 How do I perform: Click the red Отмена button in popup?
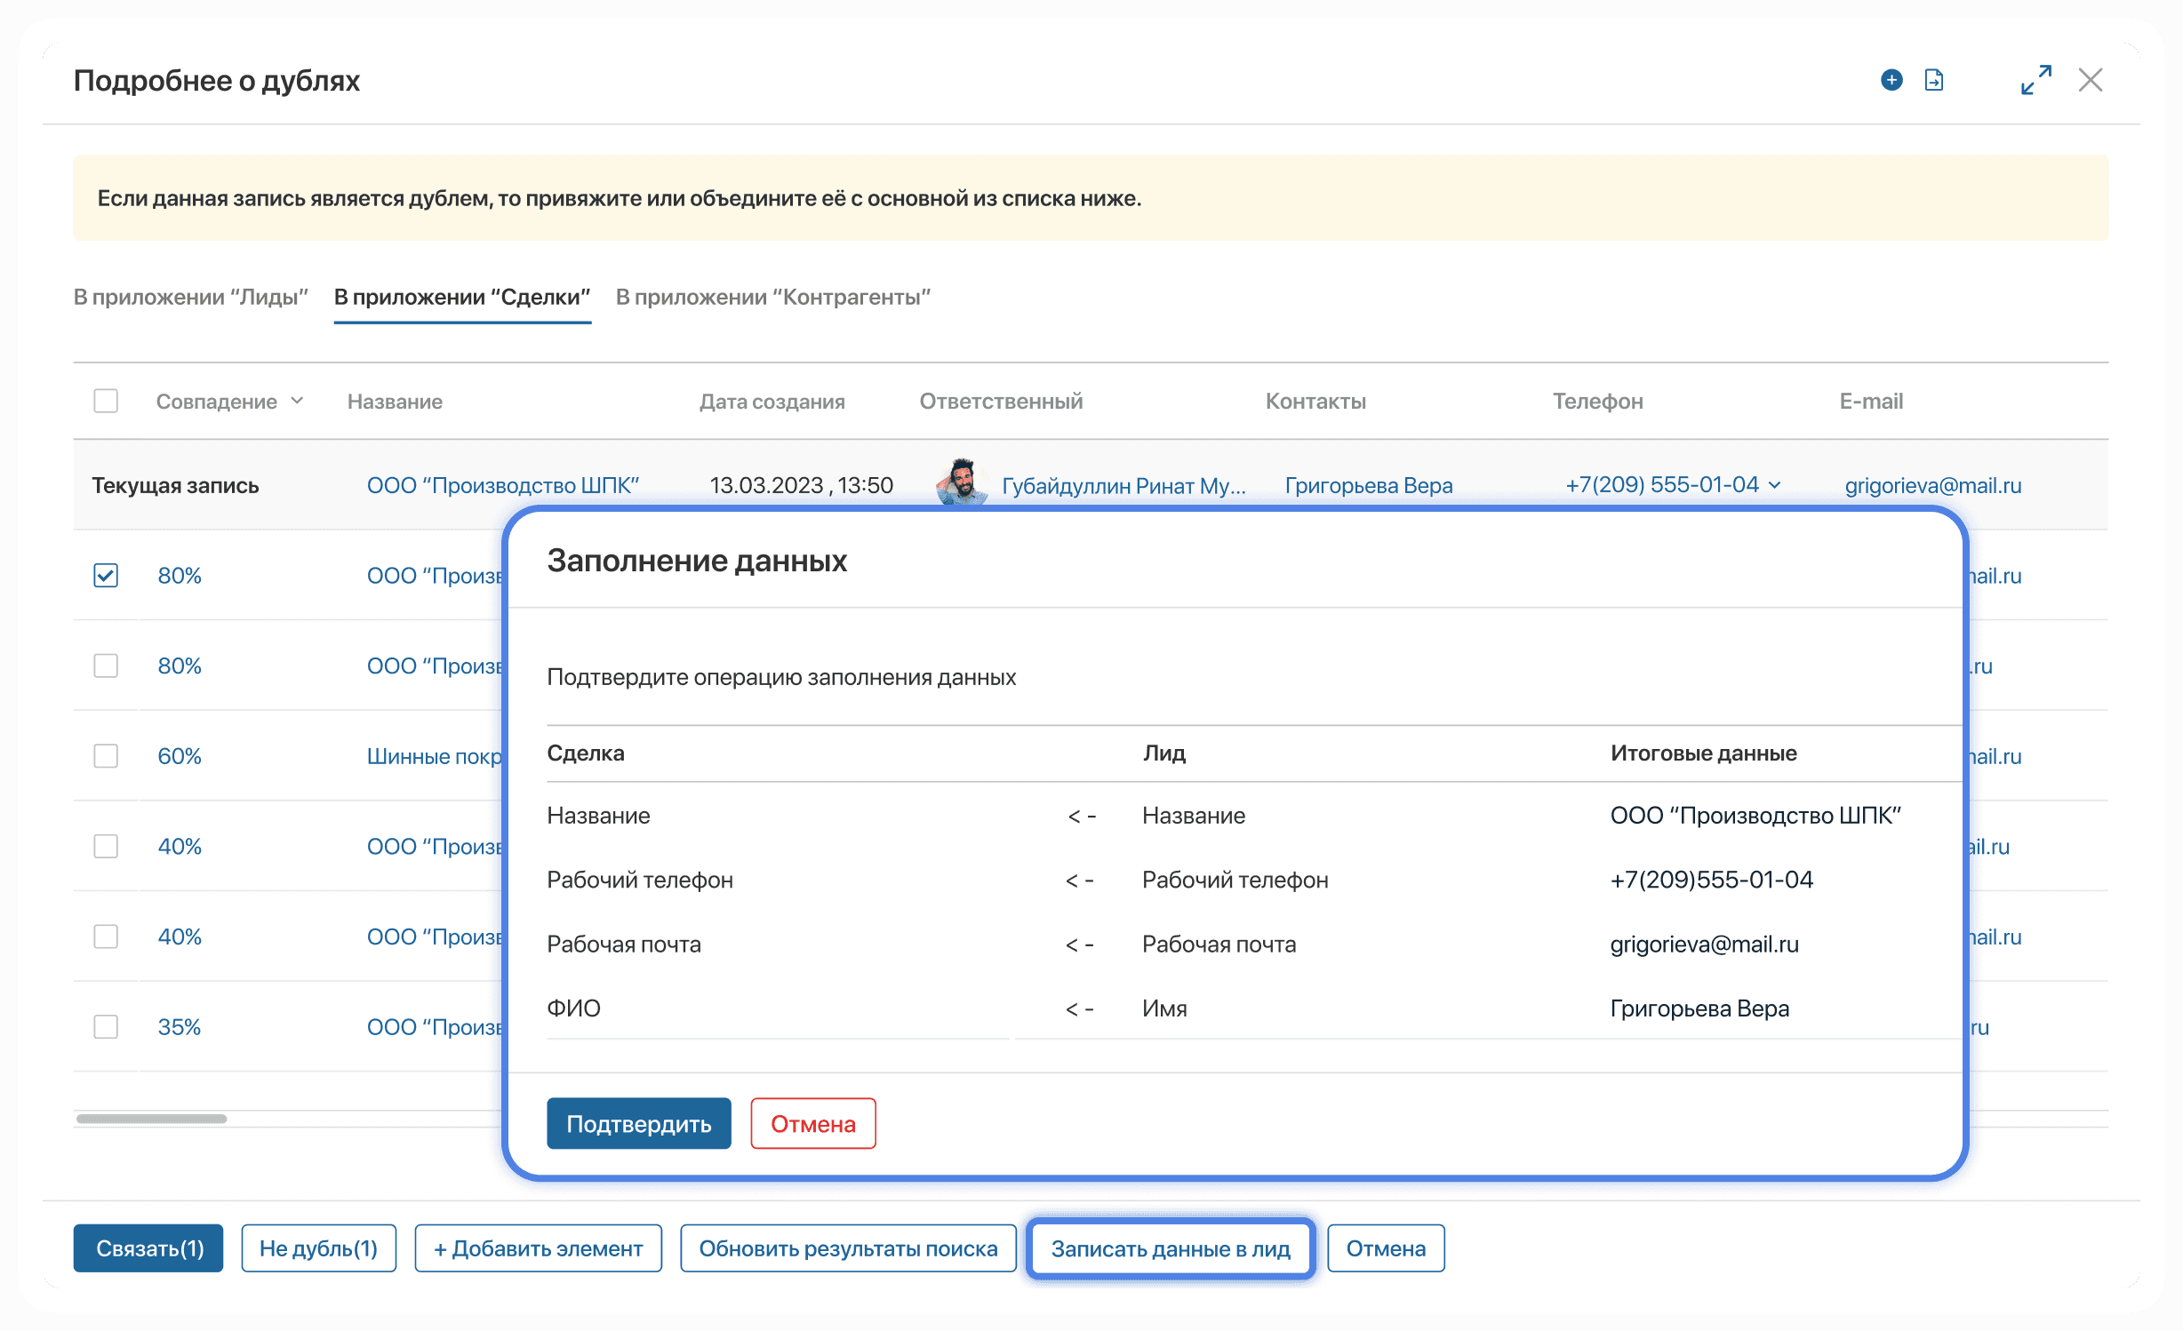point(812,1124)
